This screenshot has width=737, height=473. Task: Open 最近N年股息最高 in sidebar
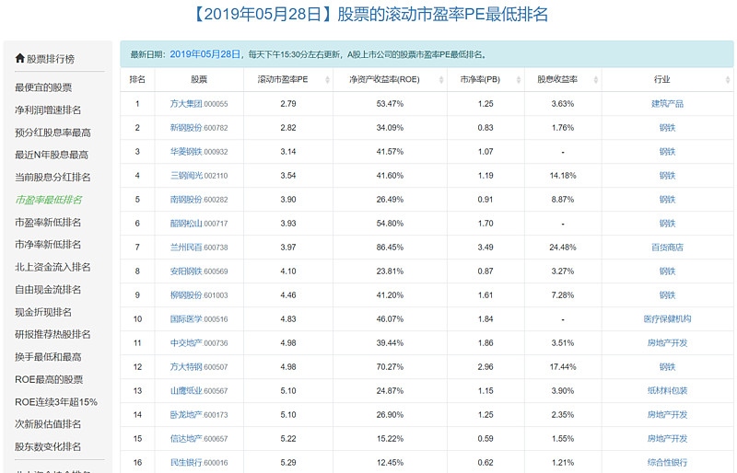(52, 155)
